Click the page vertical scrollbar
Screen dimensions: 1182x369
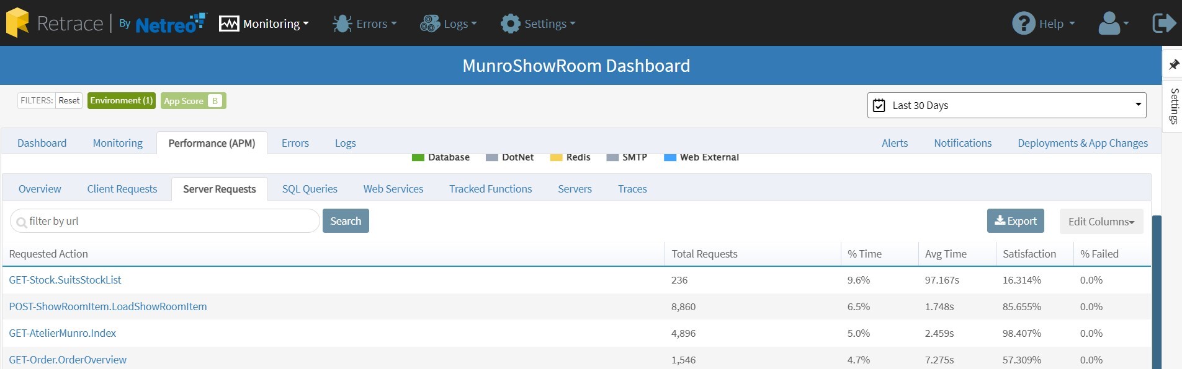pos(1157,291)
